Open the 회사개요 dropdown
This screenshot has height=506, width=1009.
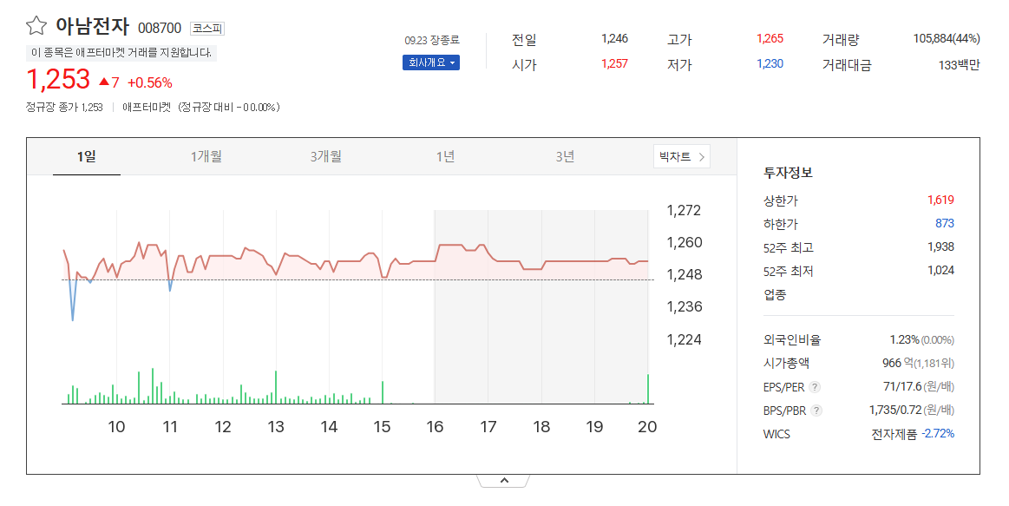[431, 62]
